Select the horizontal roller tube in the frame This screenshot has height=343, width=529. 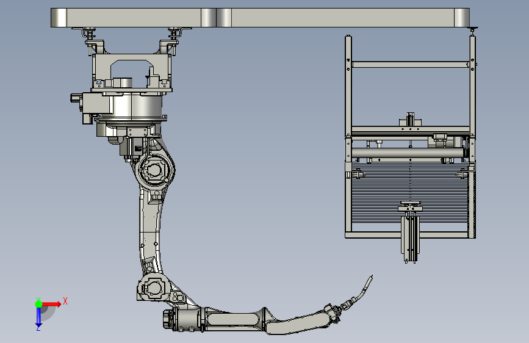tap(408, 153)
